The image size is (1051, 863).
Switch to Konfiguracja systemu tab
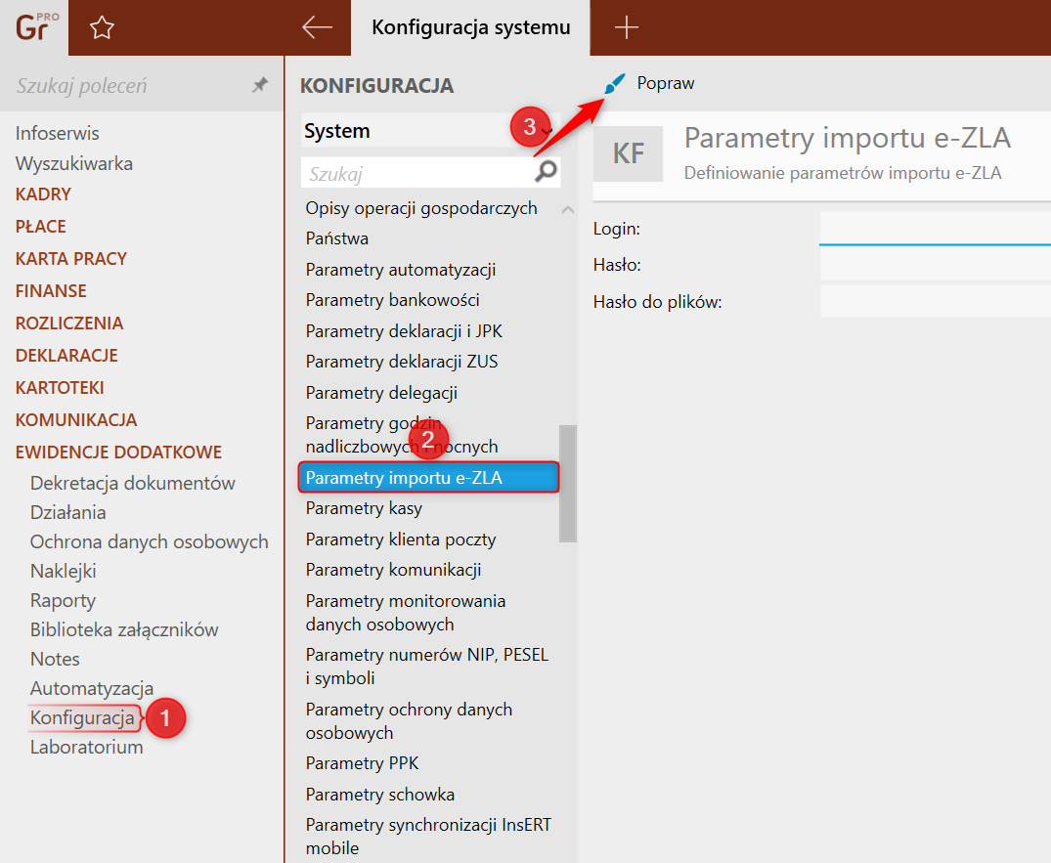pyautogui.click(x=470, y=28)
